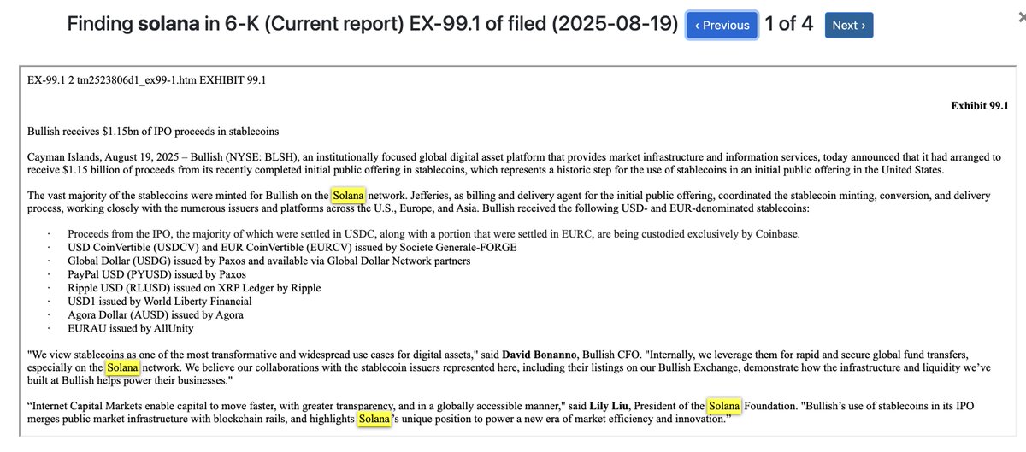Image resolution: width=1026 pixels, height=452 pixels.
Task: Select list item 'Ripple USD (RLUSD)'
Action: [194, 288]
